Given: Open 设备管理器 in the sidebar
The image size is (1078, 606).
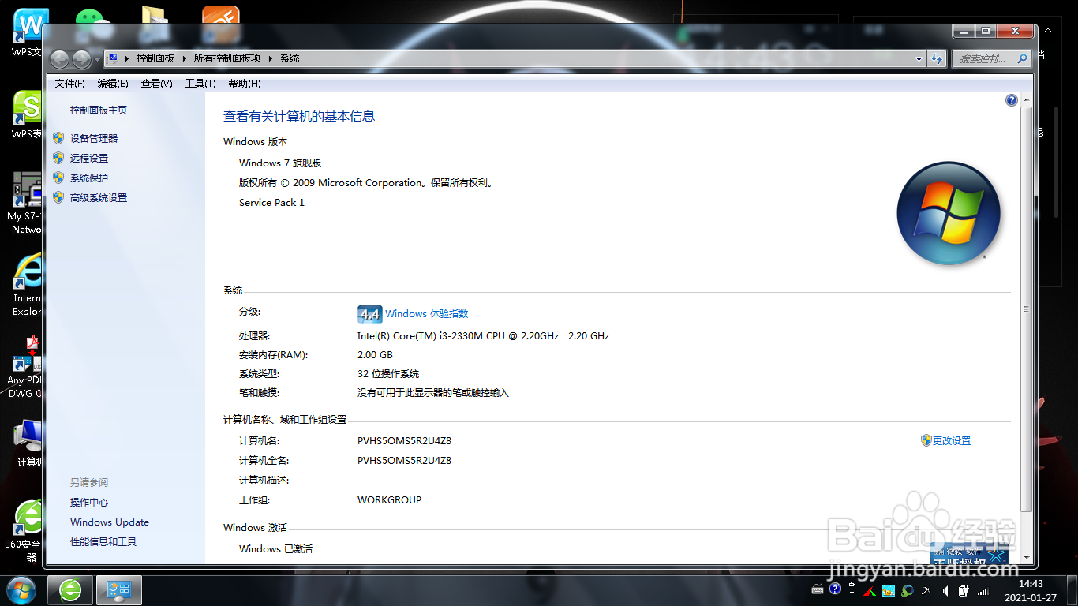Looking at the screenshot, I should [x=94, y=138].
